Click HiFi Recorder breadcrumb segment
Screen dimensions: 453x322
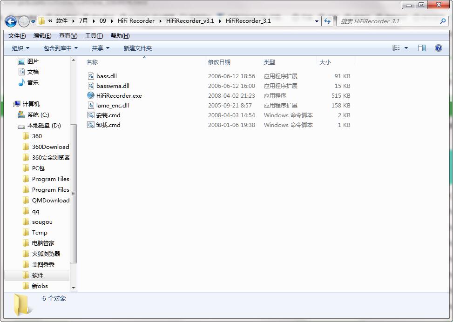tap(136, 21)
